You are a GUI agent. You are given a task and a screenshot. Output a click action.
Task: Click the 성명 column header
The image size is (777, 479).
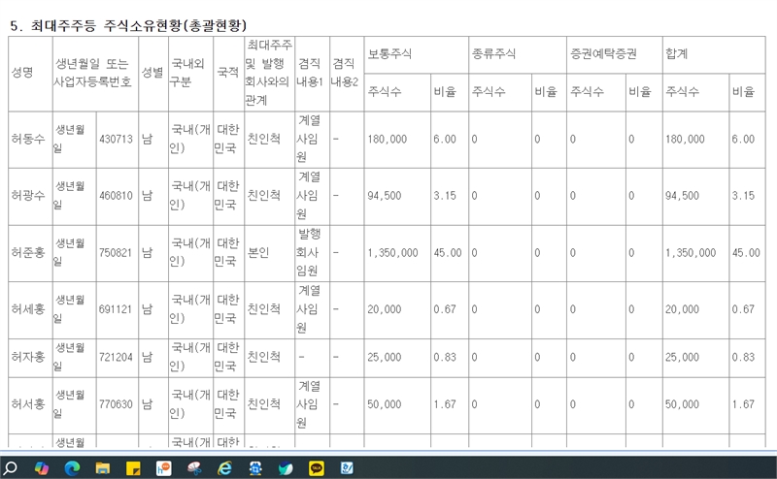23,74
